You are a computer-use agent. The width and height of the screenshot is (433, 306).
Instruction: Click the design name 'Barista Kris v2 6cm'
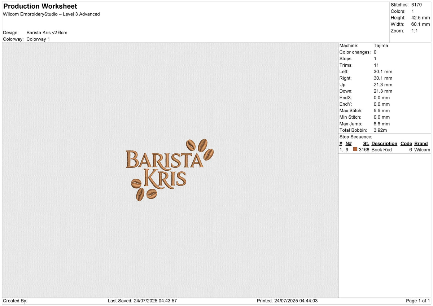pos(47,32)
